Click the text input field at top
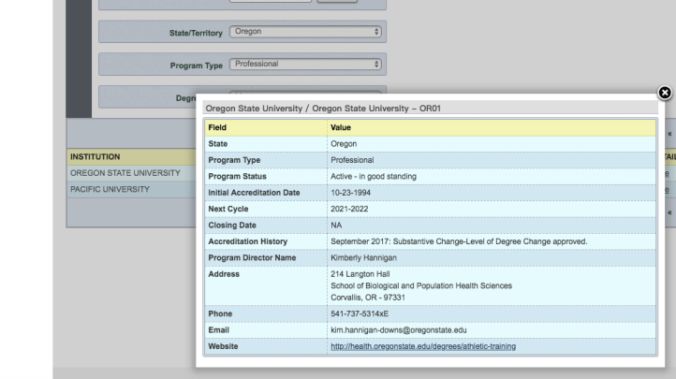The height and width of the screenshot is (379, 676). [x=272, y=1]
